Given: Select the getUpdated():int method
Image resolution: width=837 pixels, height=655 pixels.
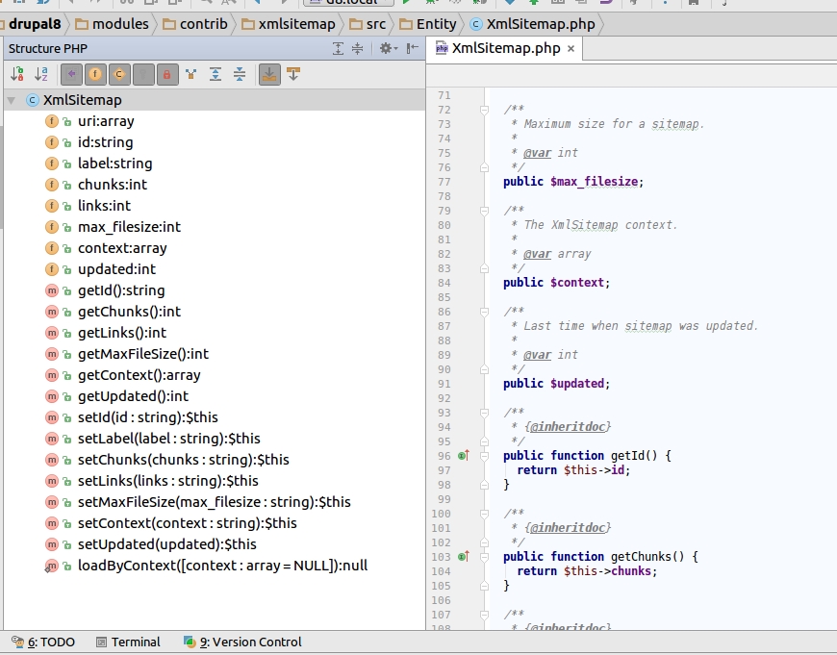Looking at the screenshot, I should pyautogui.click(x=133, y=396).
